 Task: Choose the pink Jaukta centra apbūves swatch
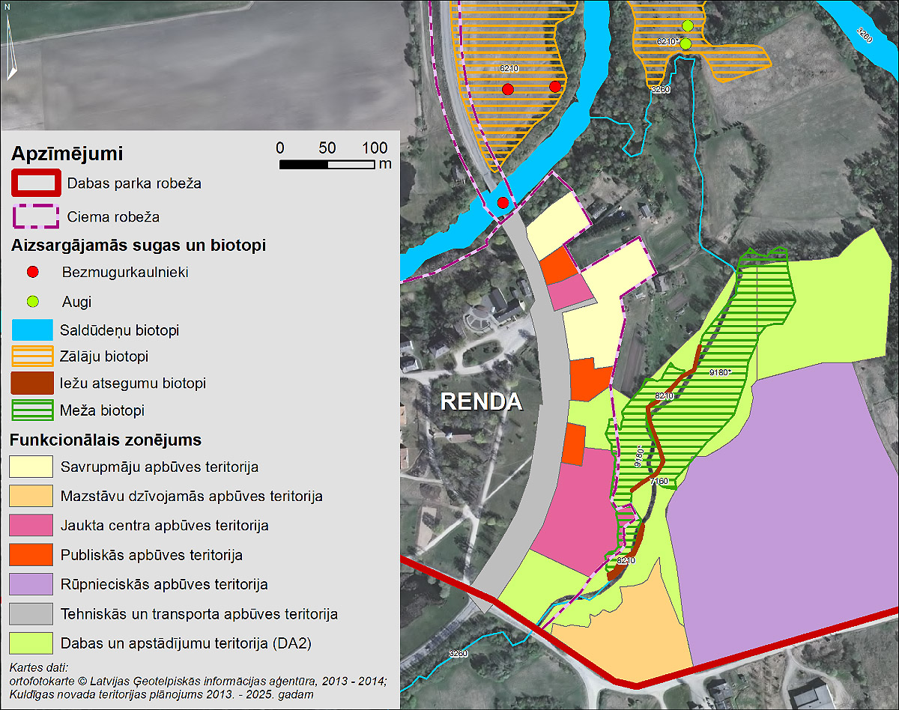pos(31,525)
